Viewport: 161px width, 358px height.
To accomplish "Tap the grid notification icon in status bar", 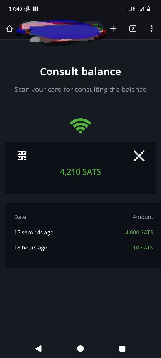I will 35,9.
